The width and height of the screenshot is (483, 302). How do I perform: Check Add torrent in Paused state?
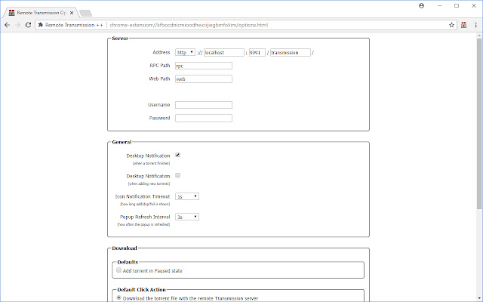[118, 270]
